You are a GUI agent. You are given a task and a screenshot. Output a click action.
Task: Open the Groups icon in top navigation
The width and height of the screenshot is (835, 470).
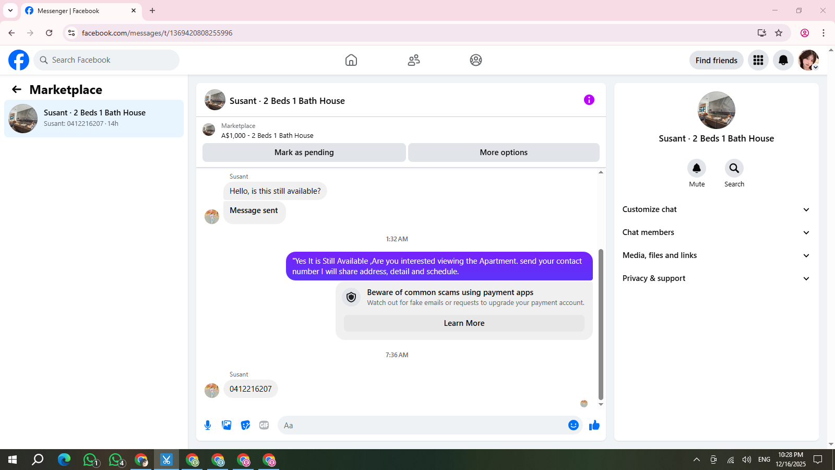[476, 60]
